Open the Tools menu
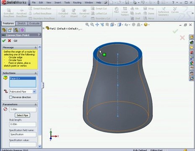The width and height of the screenshot is (195, 151). (67, 3)
